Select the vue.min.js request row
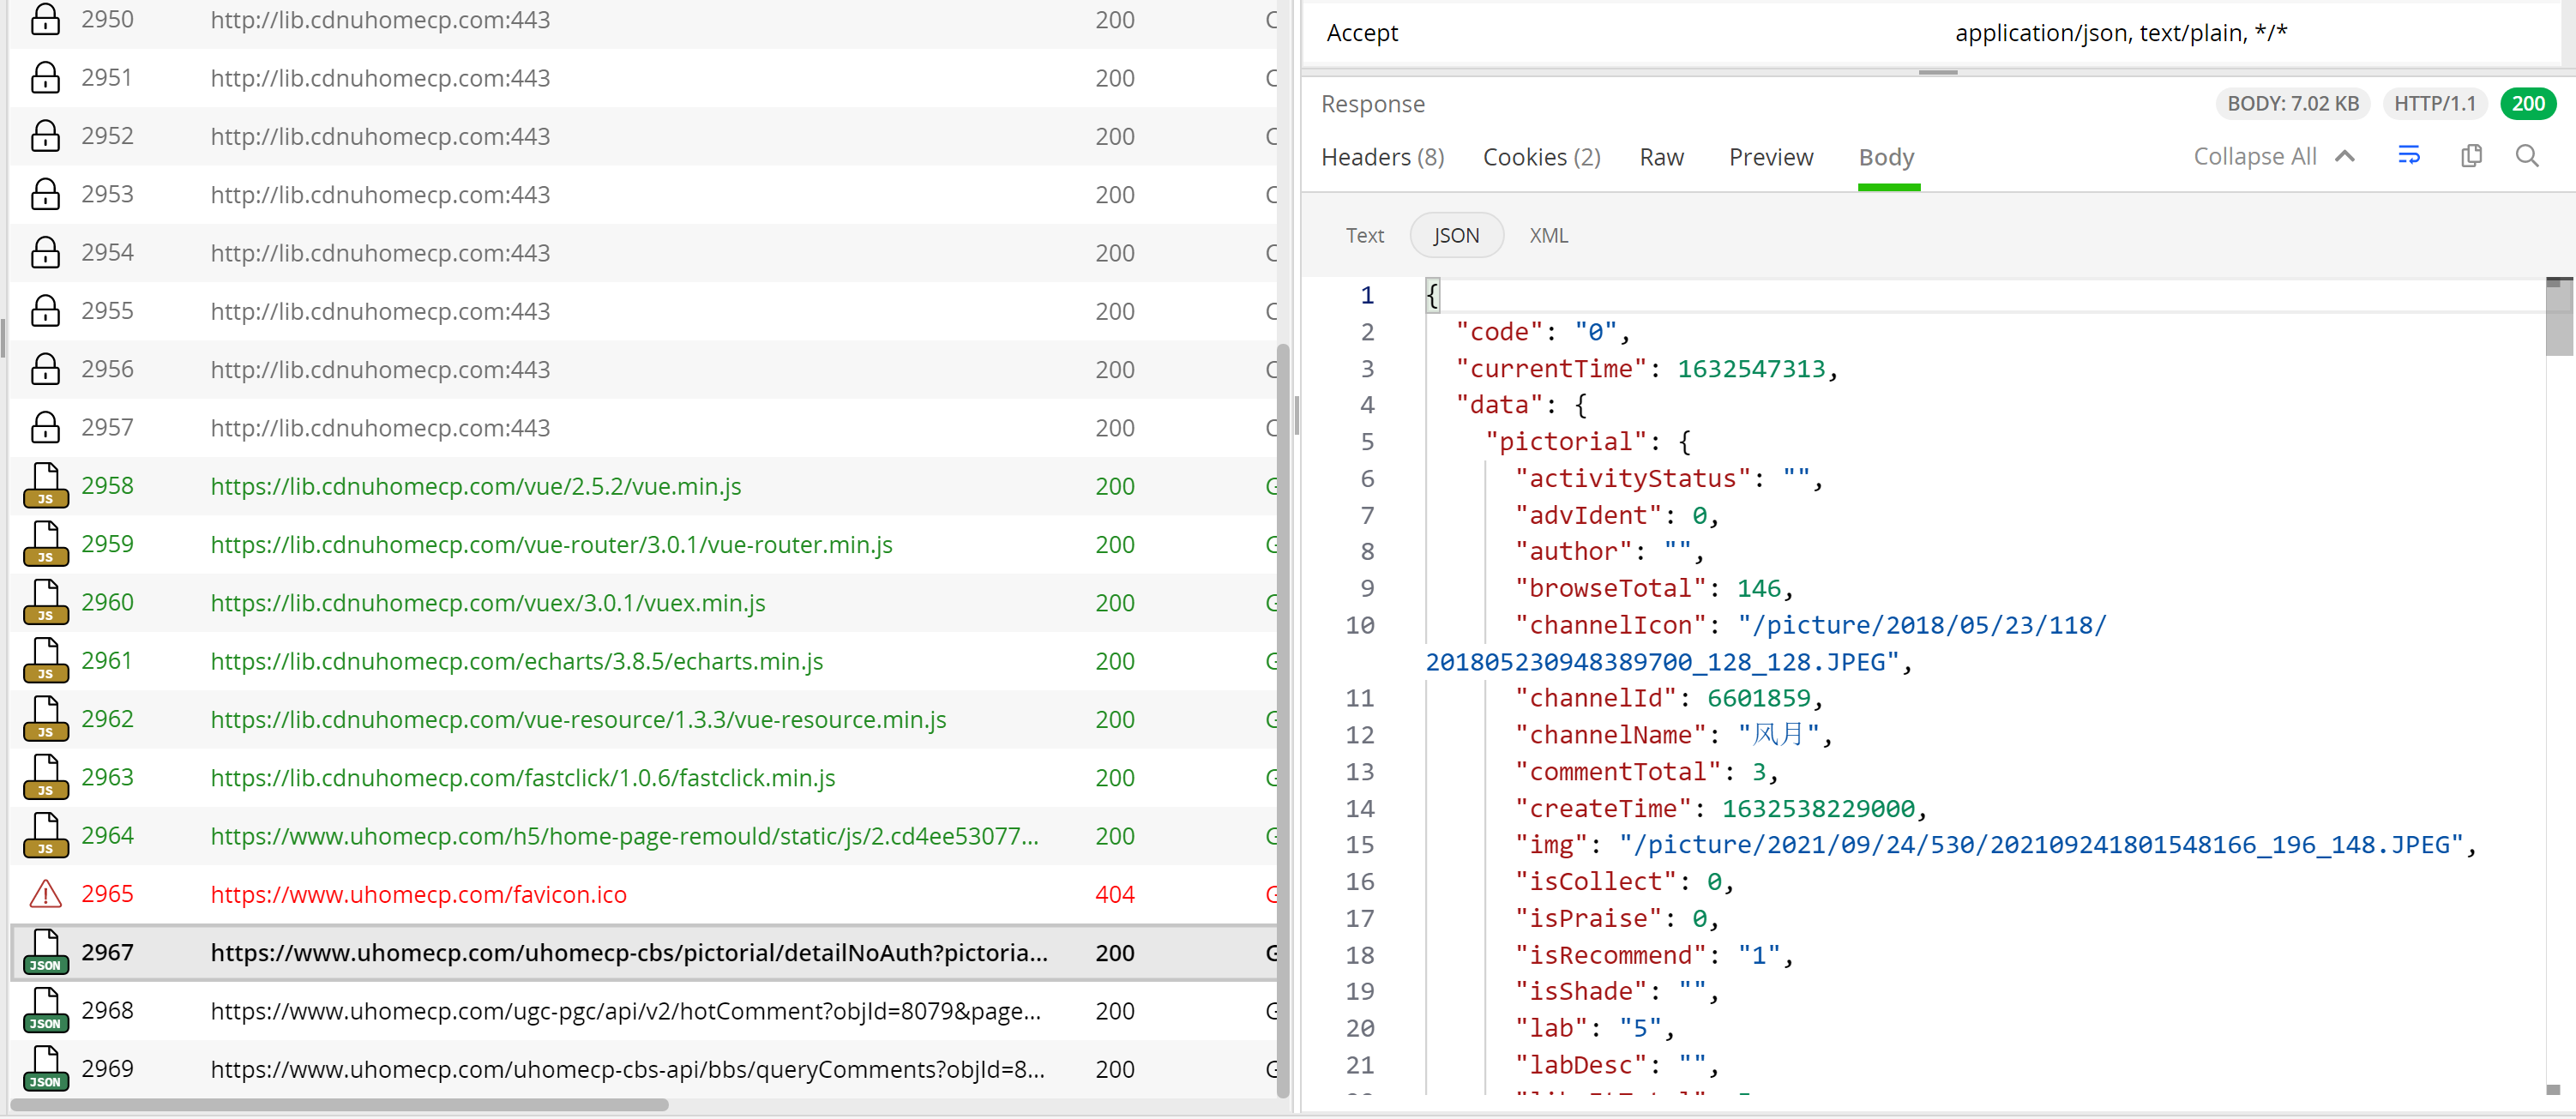Viewport: 2576px width, 1119px height. pyautogui.click(x=643, y=486)
